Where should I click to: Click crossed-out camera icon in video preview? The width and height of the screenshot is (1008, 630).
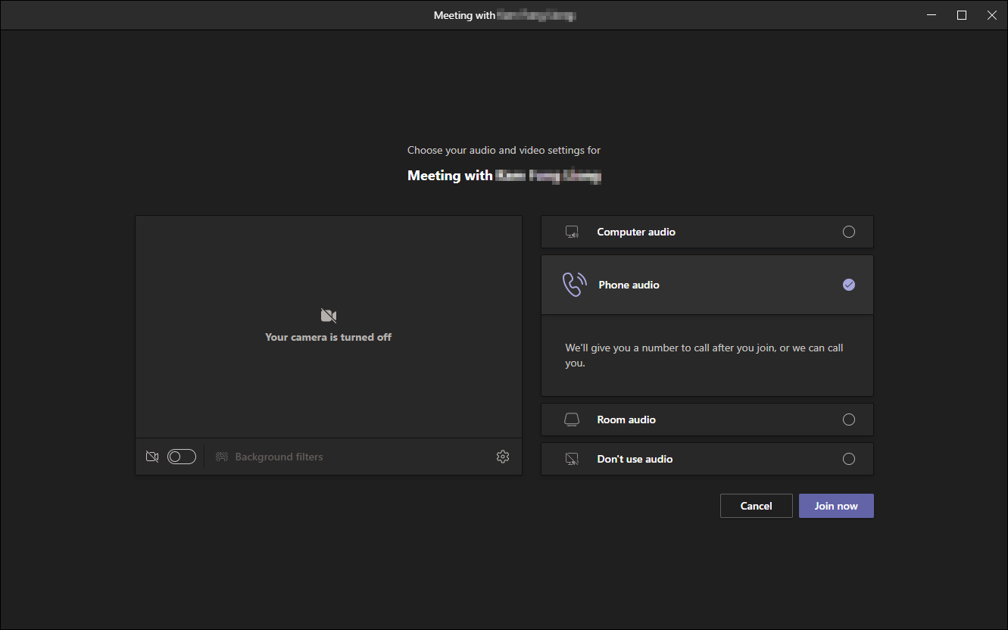pyautogui.click(x=329, y=315)
